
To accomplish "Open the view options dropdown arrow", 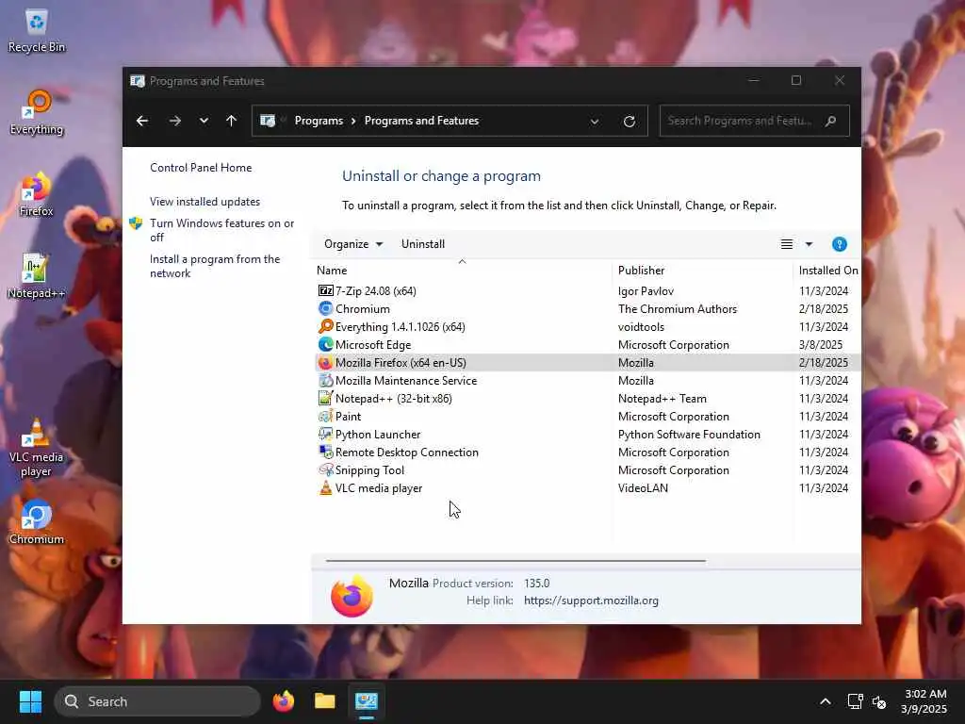I will [x=809, y=244].
